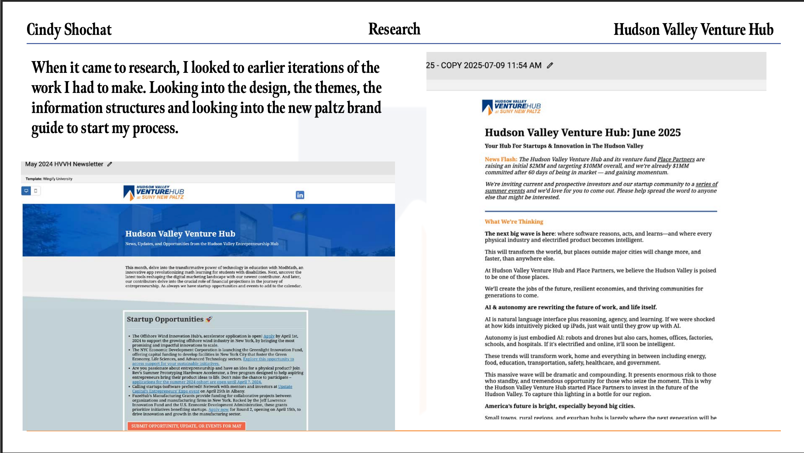
Task: Click the 'This month, delve into' intro paragraph
Action: [214, 277]
